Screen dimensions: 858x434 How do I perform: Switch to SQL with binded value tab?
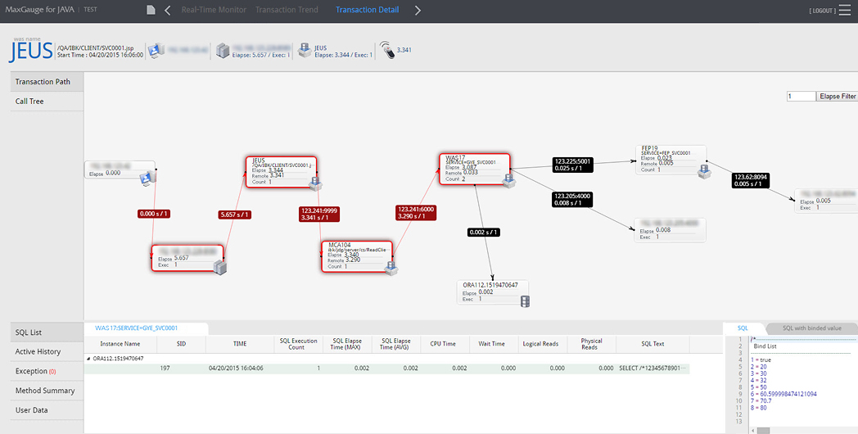(811, 328)
